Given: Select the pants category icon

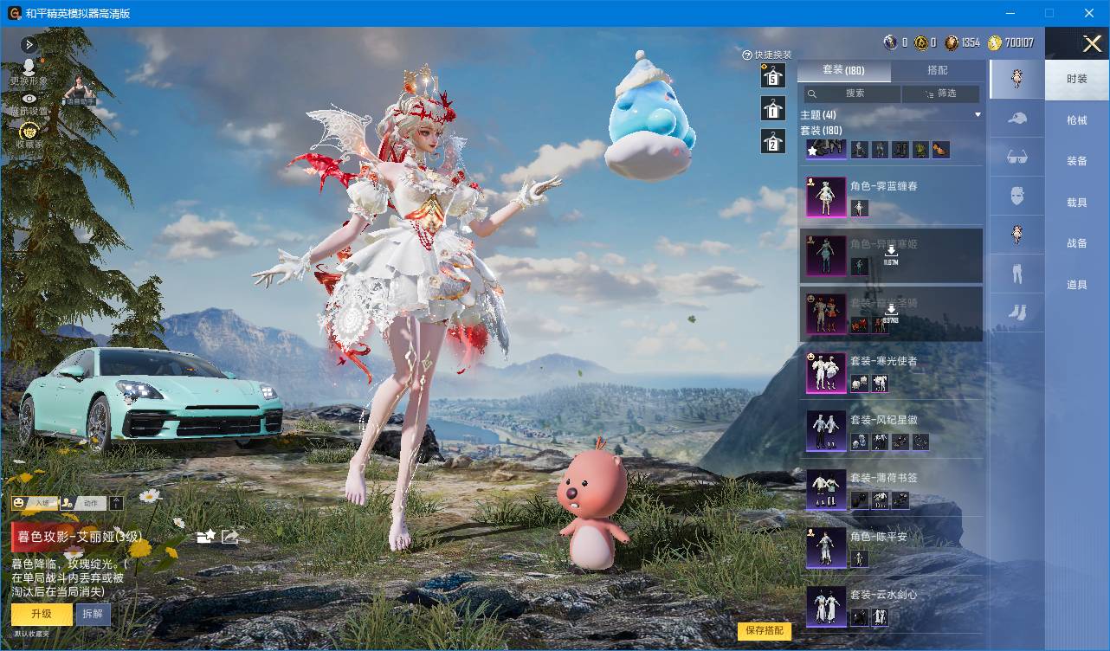Looking at the screenshot, I should 1017,274.
